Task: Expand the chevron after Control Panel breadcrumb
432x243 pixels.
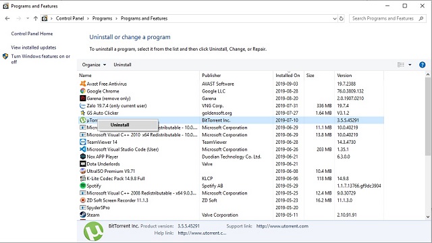Action: pyautogui.click(x=88, y=18)
